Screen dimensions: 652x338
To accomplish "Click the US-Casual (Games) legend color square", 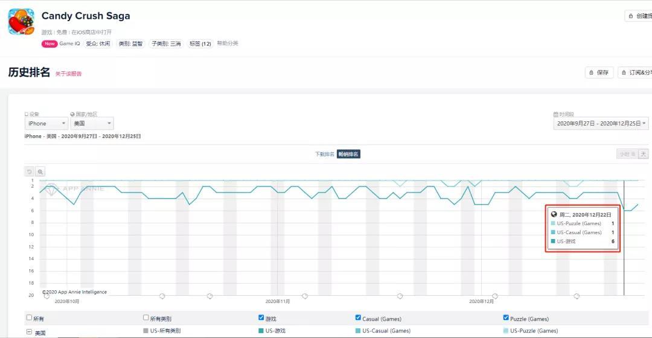I will [x=358, y=331].
